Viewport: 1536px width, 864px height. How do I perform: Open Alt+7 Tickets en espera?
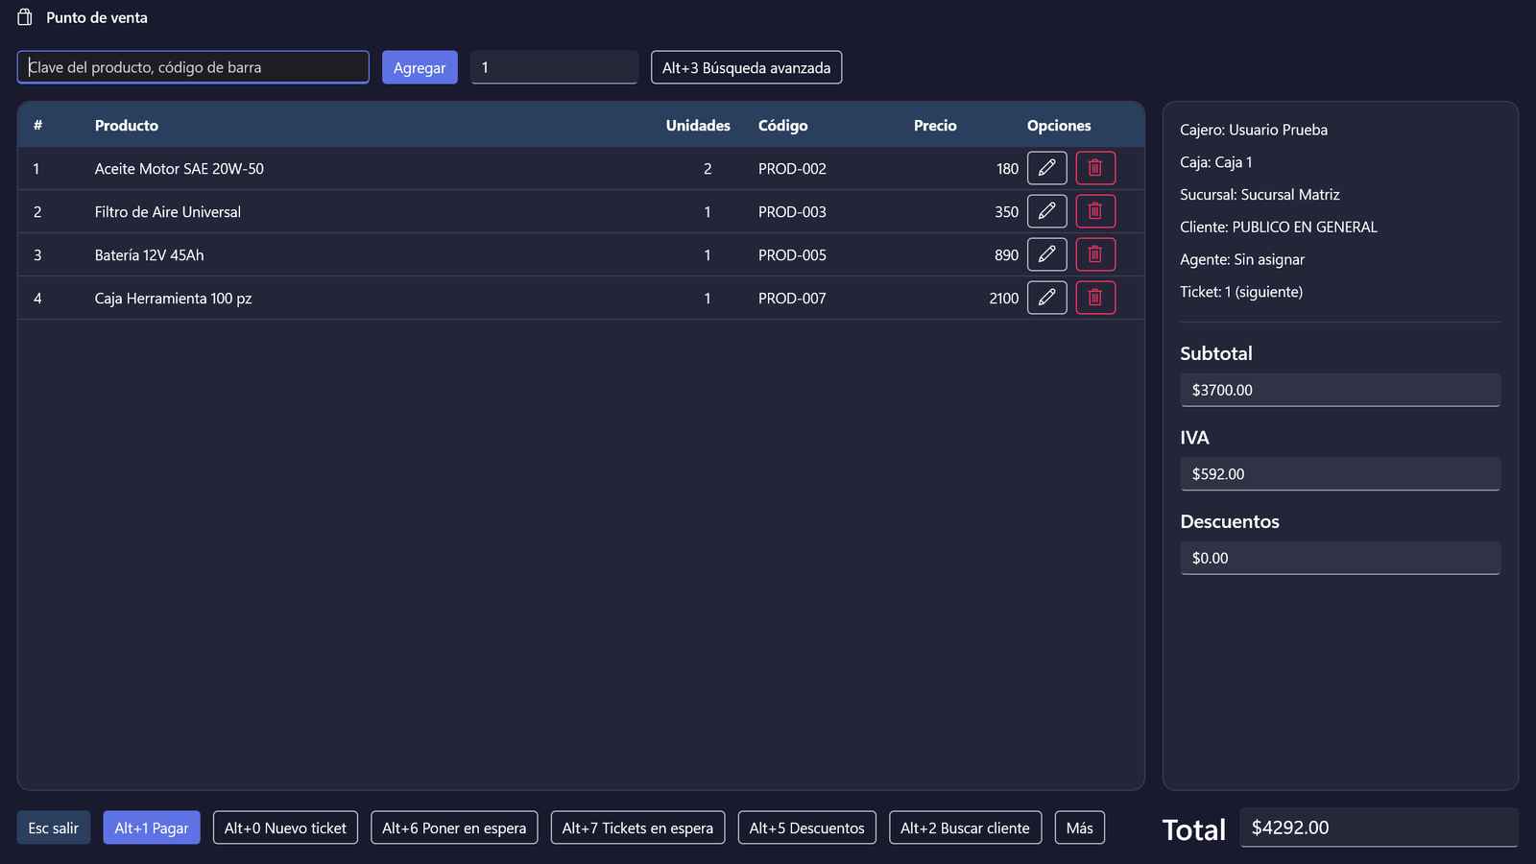pos(637,828)
